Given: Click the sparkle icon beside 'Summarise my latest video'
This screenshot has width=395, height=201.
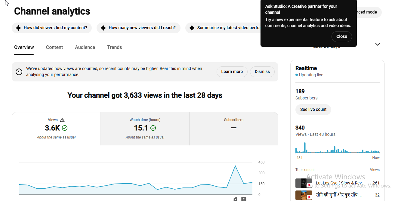Looking at the screenshot, I should (x=192, y=28).
